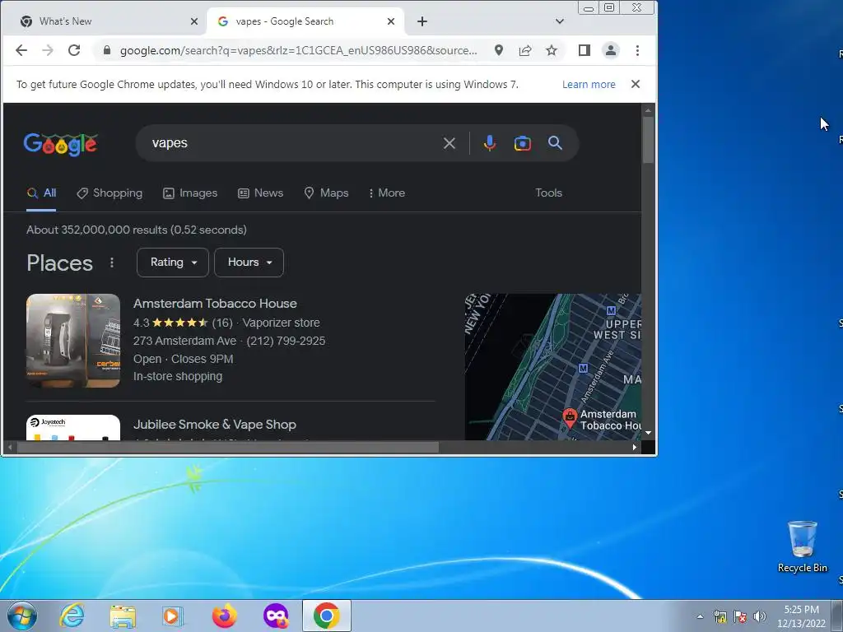Open the Windows Start menu orb
The width and height of the screenshot is (843, 632).
tap(22, 616)
